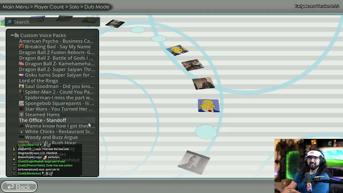343x193 pixels.
Task: Navigate to Solo breadcrumb
Action: [74, 7]
